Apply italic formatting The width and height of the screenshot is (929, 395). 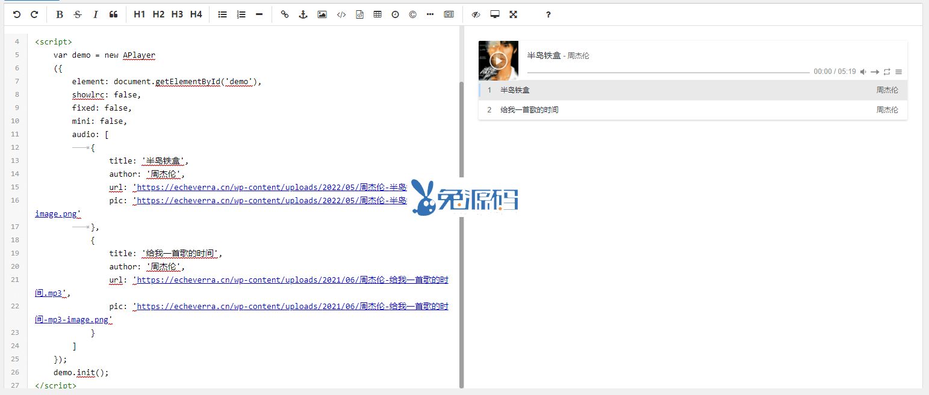click(x=95, y=14)
